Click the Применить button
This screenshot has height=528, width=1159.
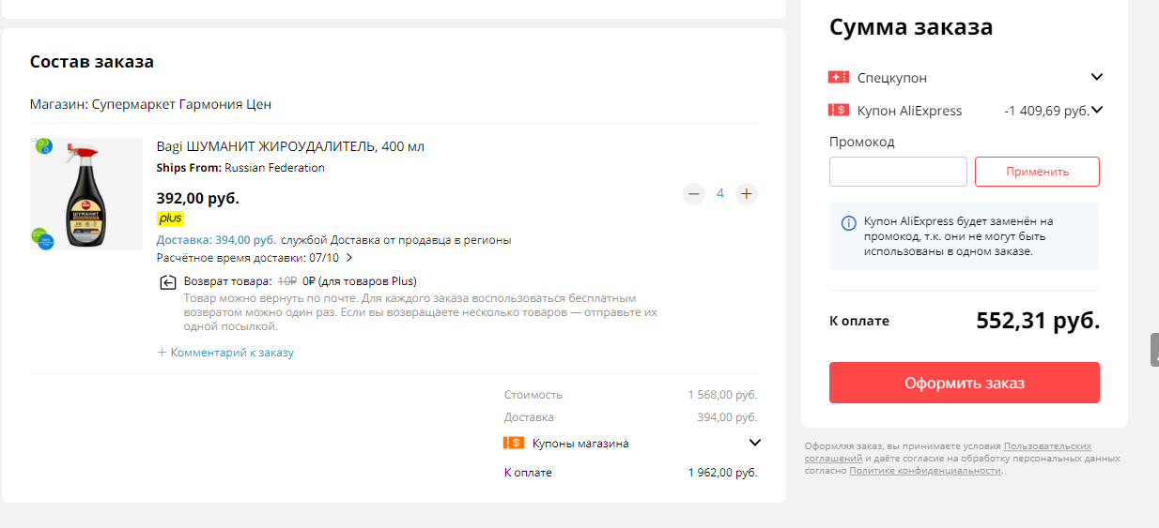click(1037, 172)
